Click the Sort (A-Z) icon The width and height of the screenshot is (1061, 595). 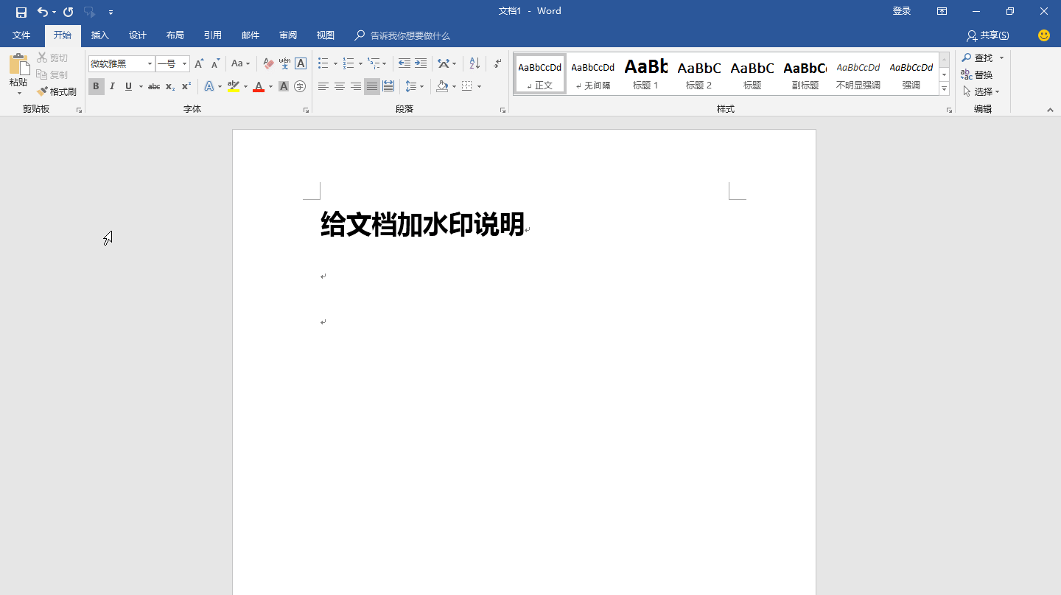coord(475,63)
